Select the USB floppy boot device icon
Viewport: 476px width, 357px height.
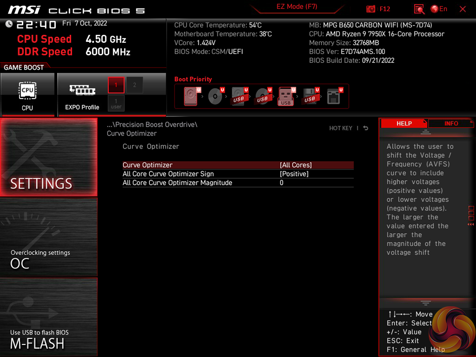[310, 96]
